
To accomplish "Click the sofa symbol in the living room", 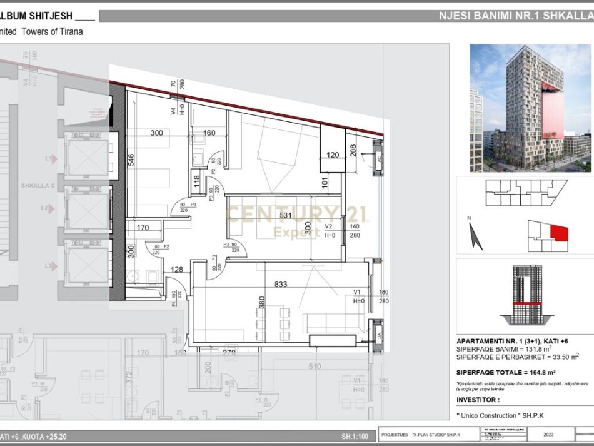I will click(x=334, y=323).
